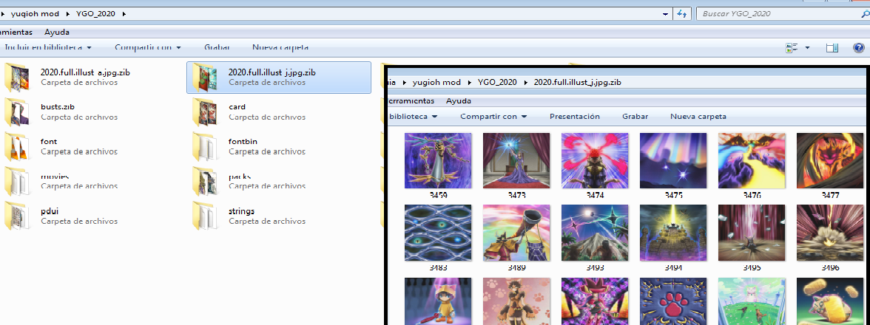870x325 pixels.
Task: Open the movies folder icon
Action: [18, 181]
